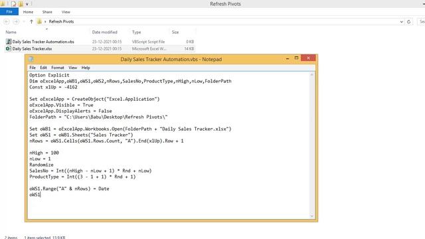Click the Explorer search box
The image size is (425, 239).
pyautogui.click(x=421, y=22)
